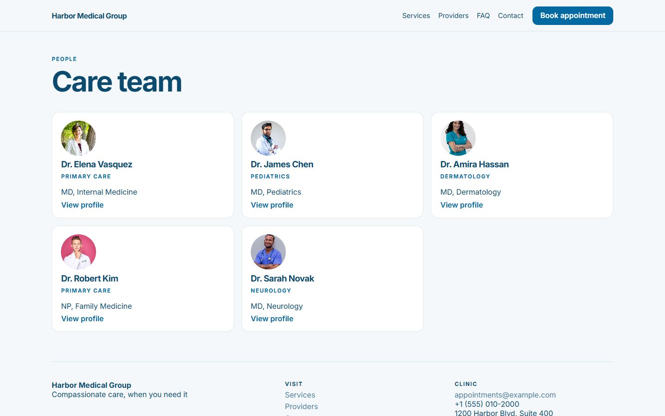Click the Compassionate care tagline in footer
The image size is (665, 416).
click(x=120, y=394)
